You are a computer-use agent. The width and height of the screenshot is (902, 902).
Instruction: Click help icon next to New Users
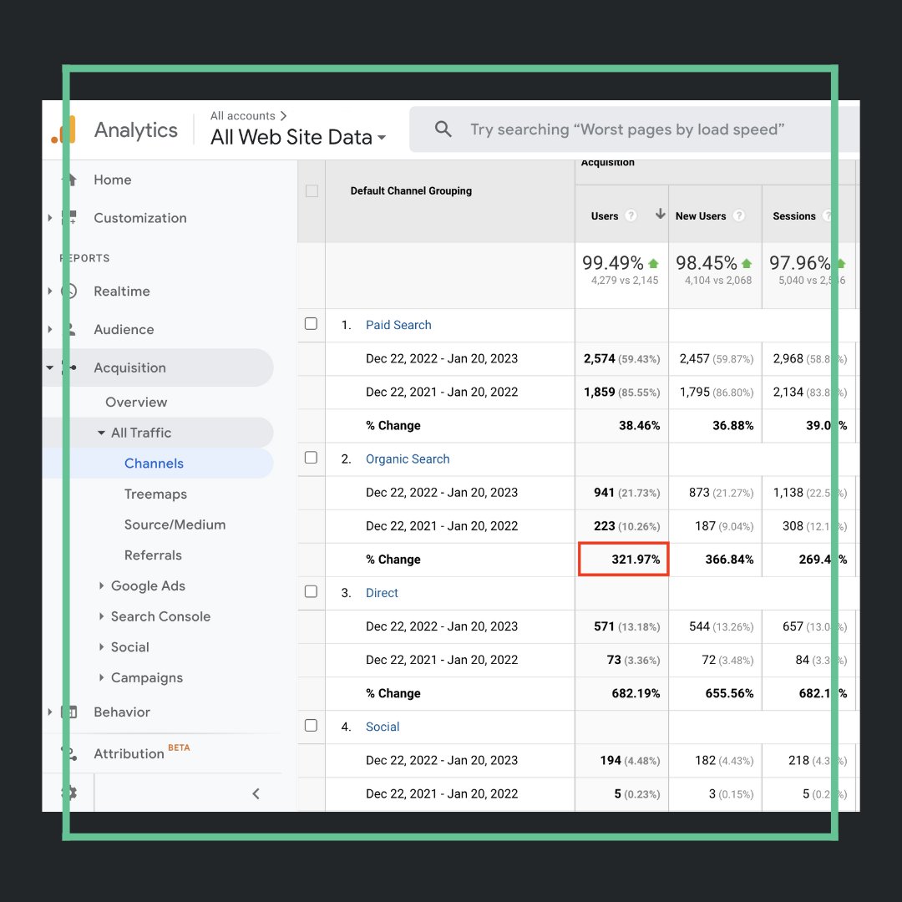pyautogui.click(x=739, y=215)
